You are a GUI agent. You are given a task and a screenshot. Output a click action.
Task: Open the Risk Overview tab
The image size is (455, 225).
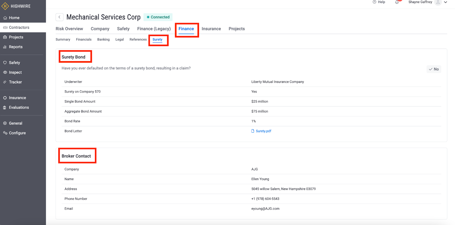point(69,29)
